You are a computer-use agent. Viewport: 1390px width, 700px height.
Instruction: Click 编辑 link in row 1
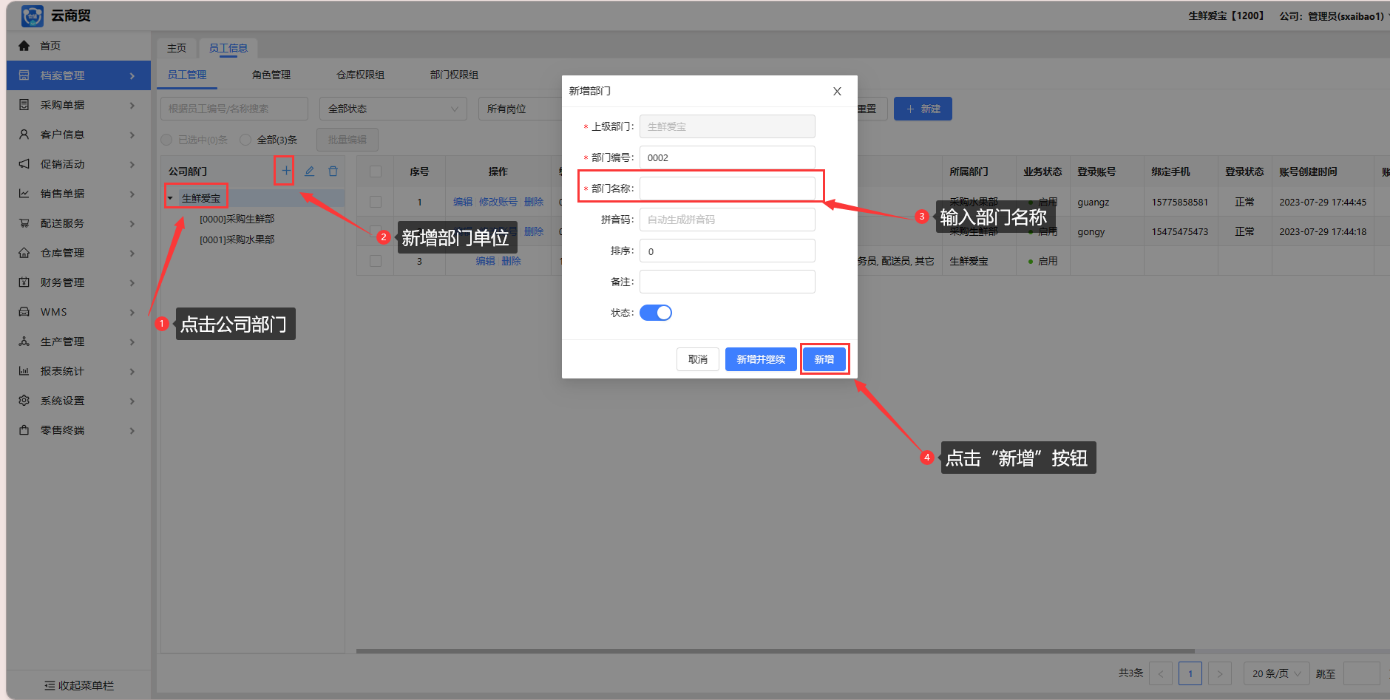coord(463,202)
